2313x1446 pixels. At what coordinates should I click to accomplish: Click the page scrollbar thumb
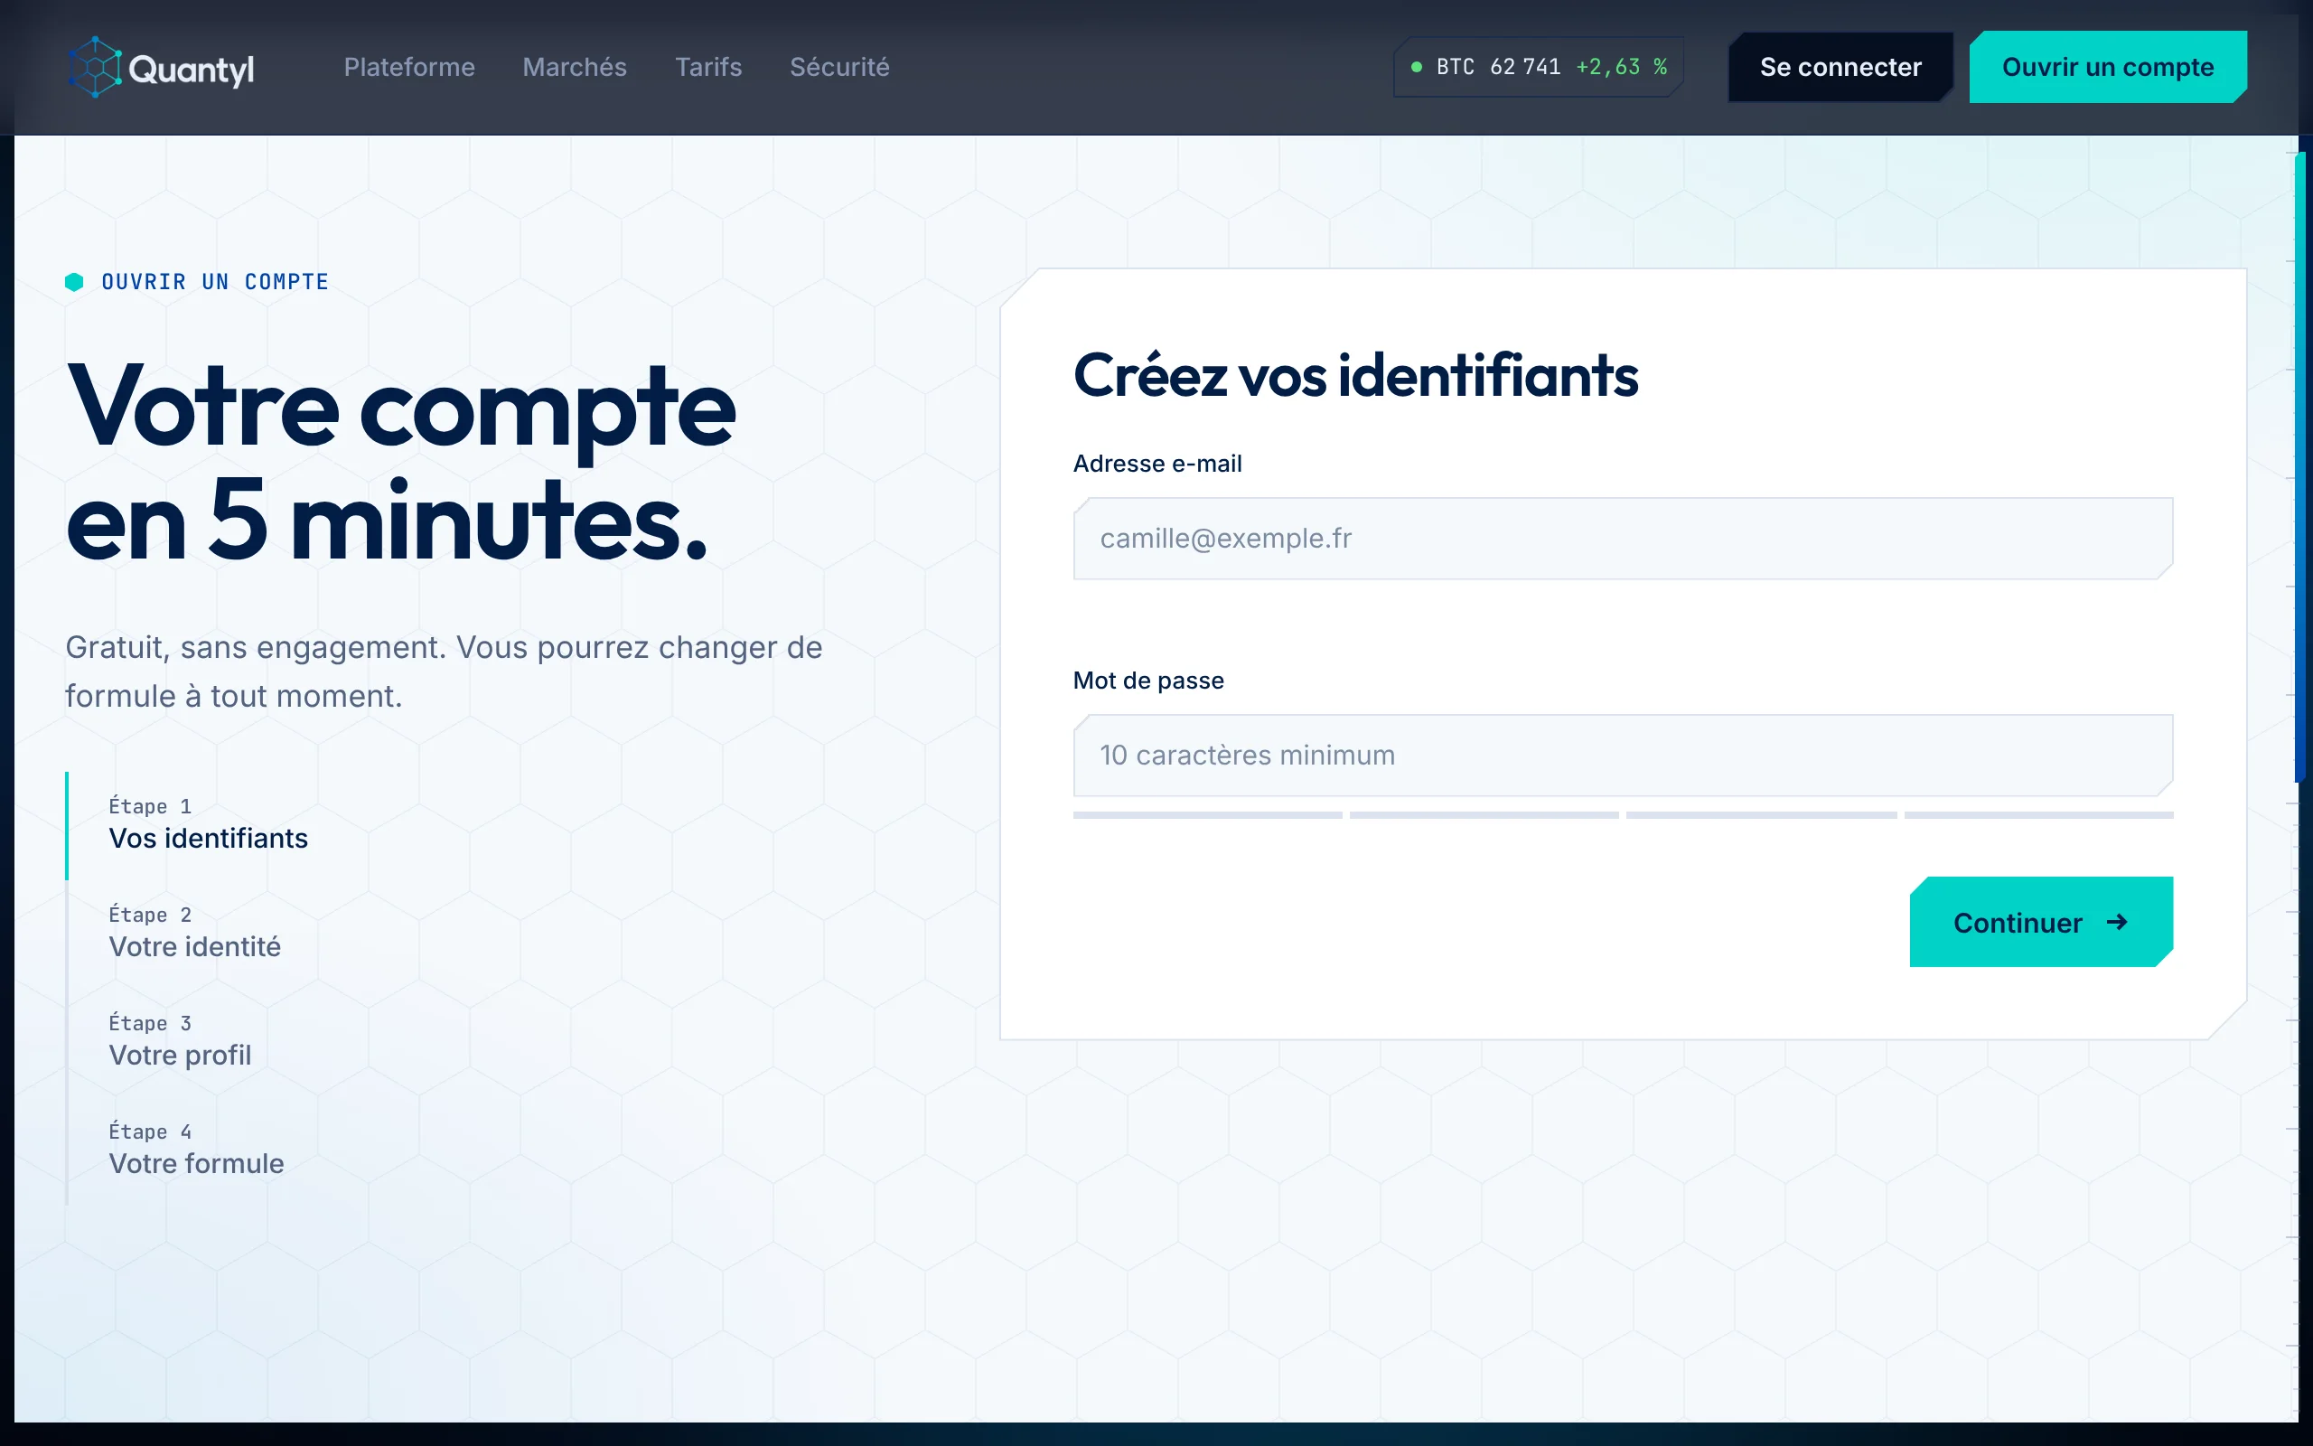(2300, 467)
